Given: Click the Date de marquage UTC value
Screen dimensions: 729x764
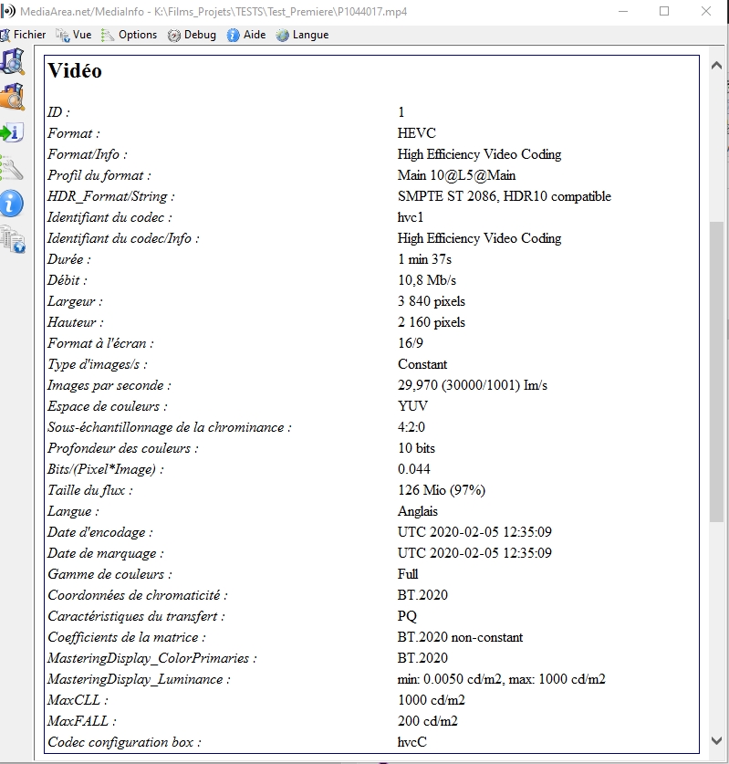Looking at the screenshot, I should (x=474, y=553).
